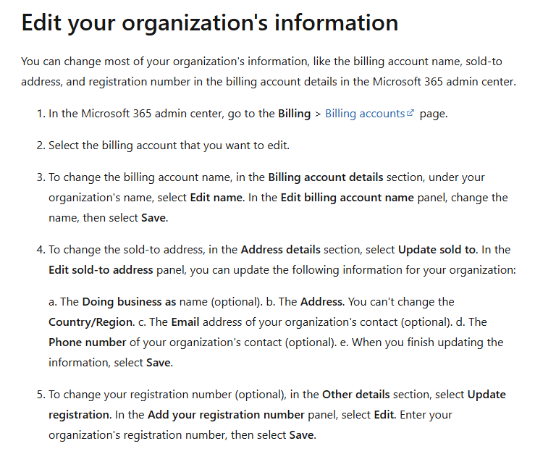Click the Edit your organization's information heading
The image size is (556, 454).
pos(209,23)
